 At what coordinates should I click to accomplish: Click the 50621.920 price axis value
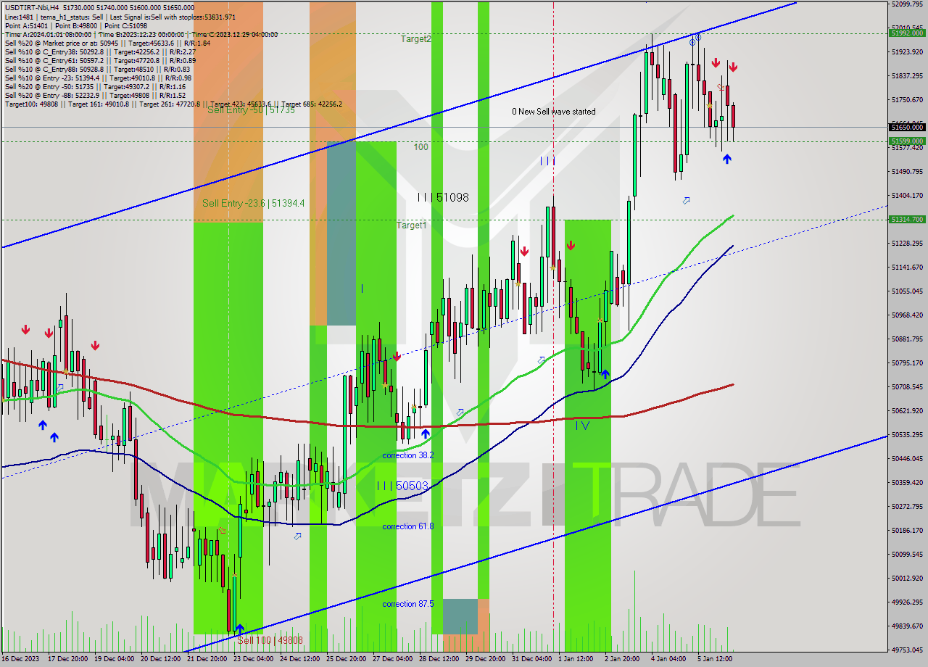point(907,411)
